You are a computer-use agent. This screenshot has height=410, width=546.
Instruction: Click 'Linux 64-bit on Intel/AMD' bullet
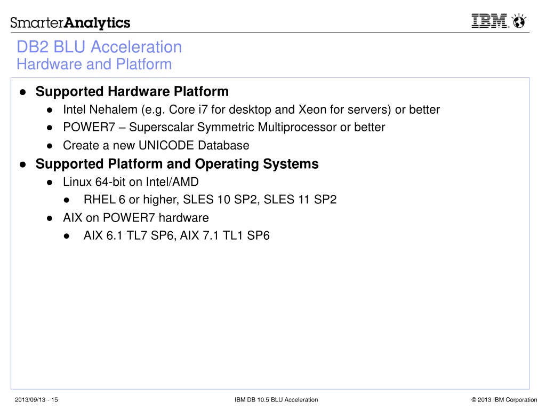131,182
